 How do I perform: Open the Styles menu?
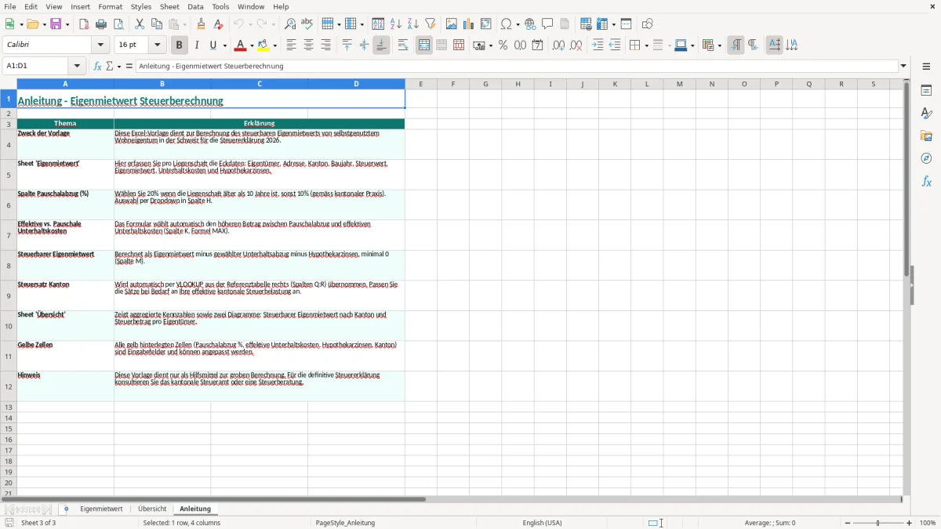tap(141, 6)
